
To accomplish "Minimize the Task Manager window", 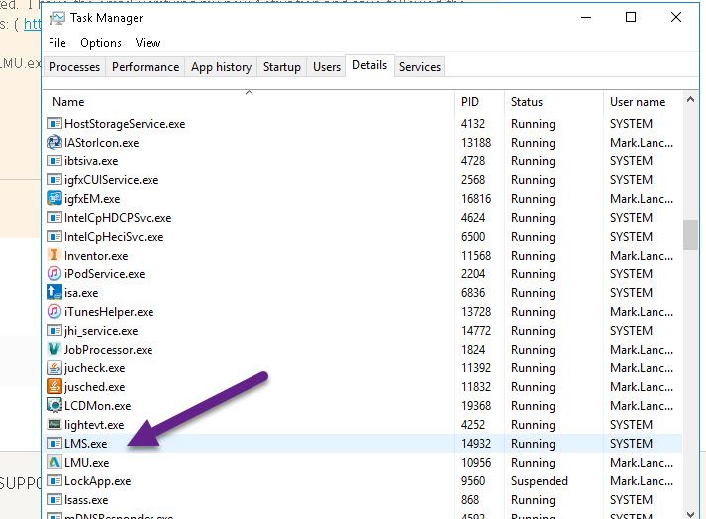I will 586,18.
